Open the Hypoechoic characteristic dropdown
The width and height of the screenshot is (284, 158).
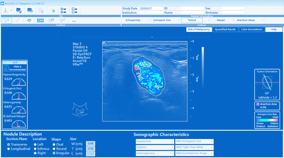tap(155, 142)
